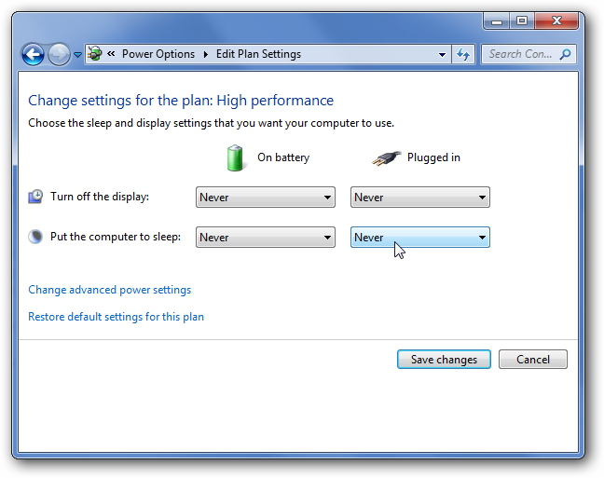Click the Power Options breadcrumb

[x=158, y=54]
